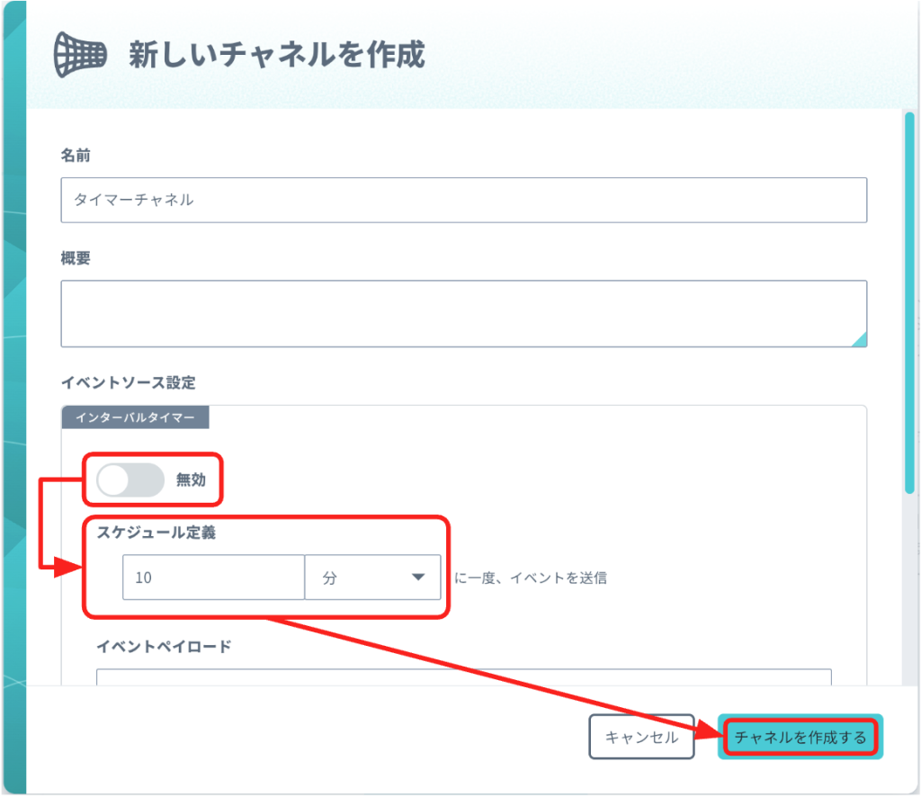Click inside the empty 概要 text area
Screen dimensions: 921x797
pyautogui.click(x=463, y=313)
